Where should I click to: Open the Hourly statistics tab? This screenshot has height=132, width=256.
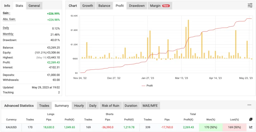click(x=79, y=106)
